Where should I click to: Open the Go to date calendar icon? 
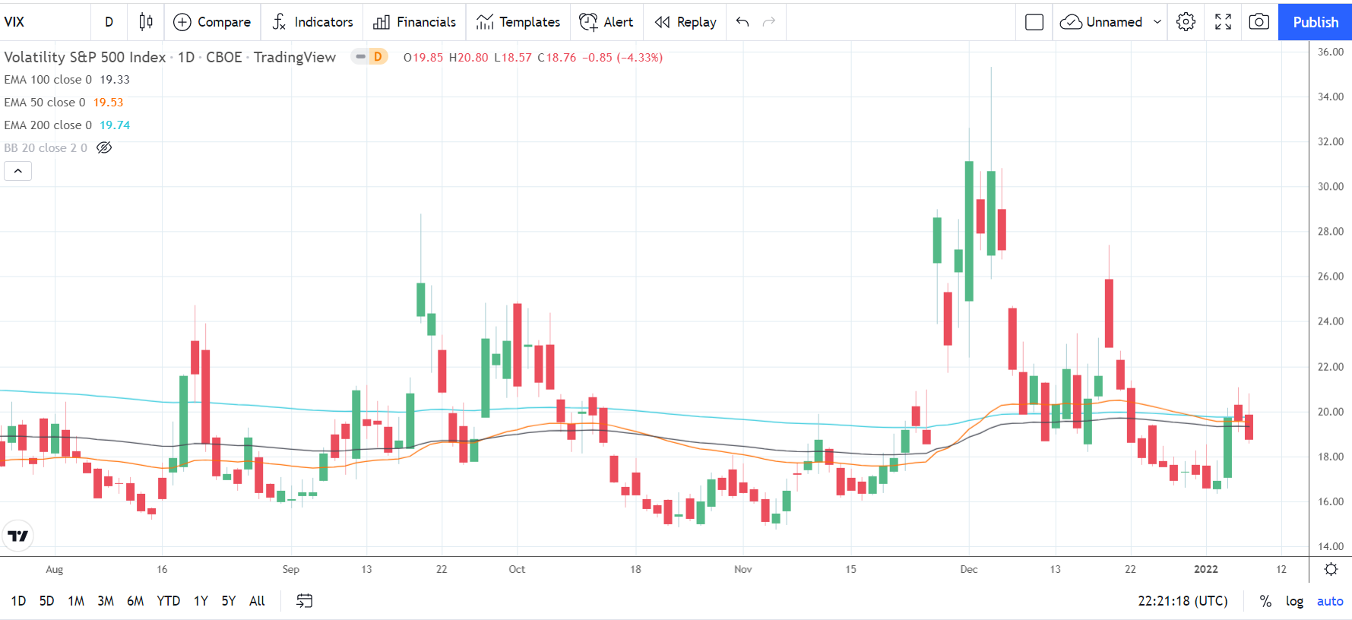[304, 601]
